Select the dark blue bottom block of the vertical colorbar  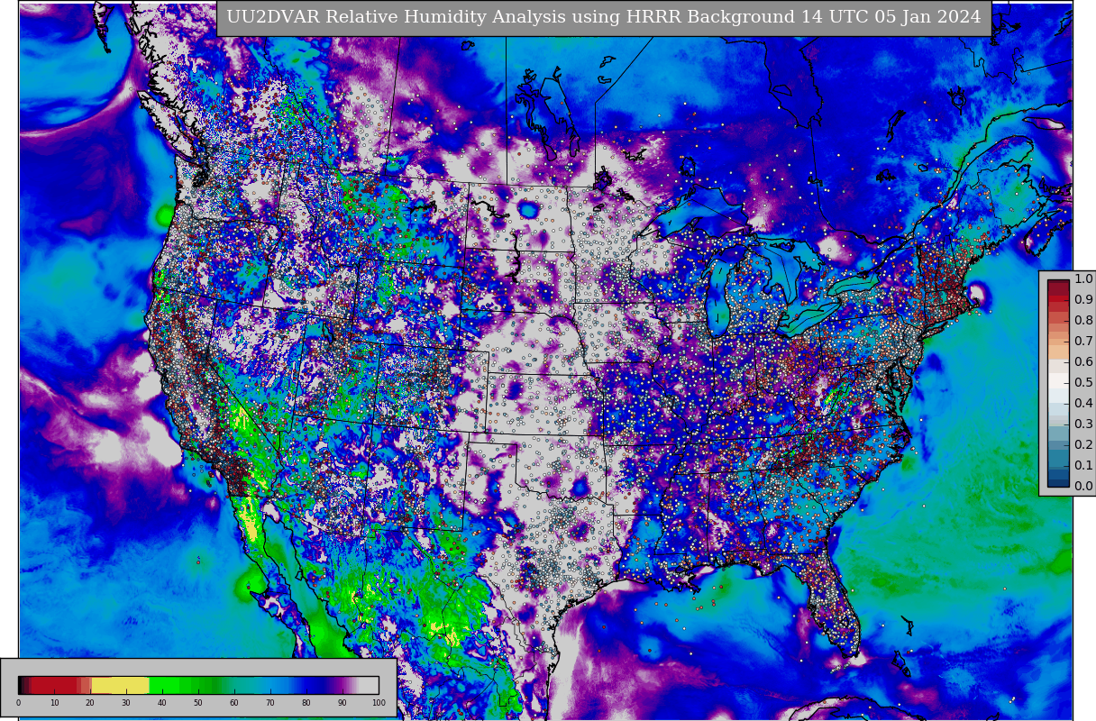(1058, 481)
